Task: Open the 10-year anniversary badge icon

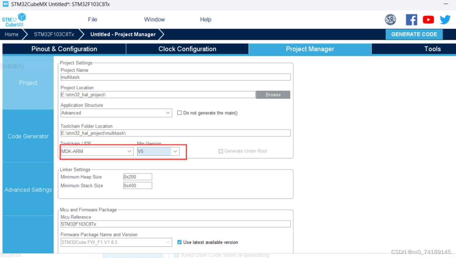Action: [x=391, y=20]
